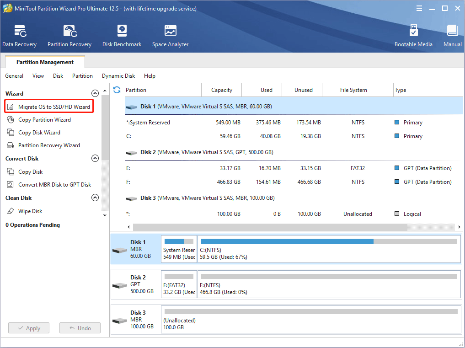Create Bootable Media
This screenshot has height=348, width=465.
(x=413, y=36)
